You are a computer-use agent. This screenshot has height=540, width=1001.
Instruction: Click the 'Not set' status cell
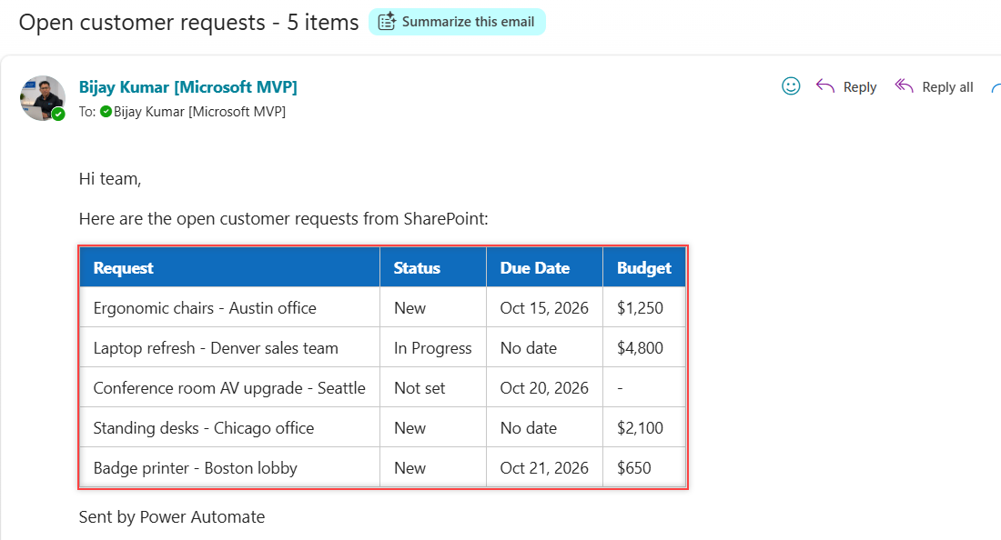coord(433,388)
